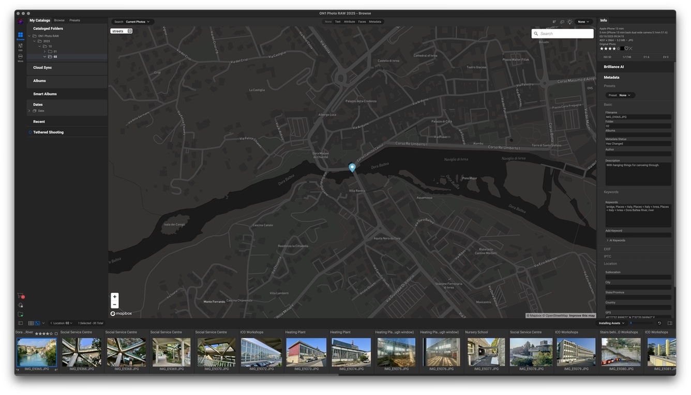Zoom in on the map
This screenshot has height=395, width=691.
114,297
